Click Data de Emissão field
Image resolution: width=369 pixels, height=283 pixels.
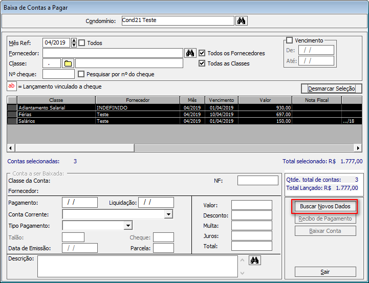click(80, 248)
